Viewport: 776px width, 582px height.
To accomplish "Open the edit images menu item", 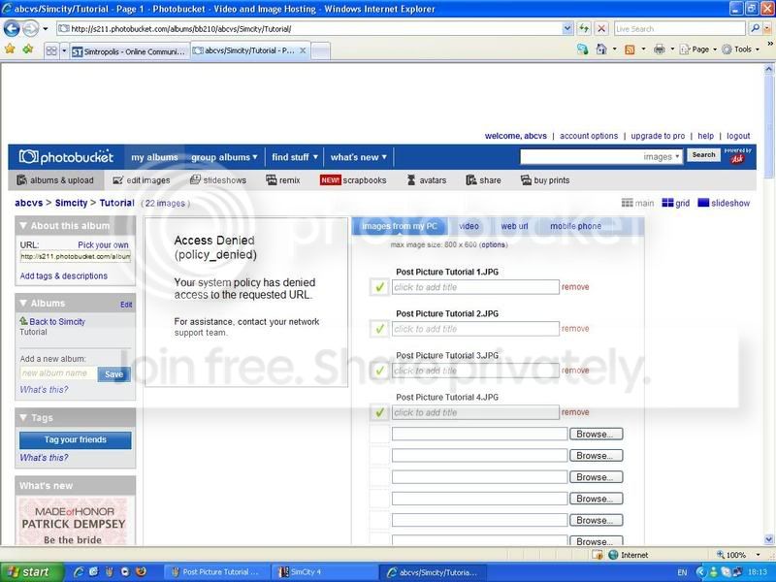I will (142, 180).
